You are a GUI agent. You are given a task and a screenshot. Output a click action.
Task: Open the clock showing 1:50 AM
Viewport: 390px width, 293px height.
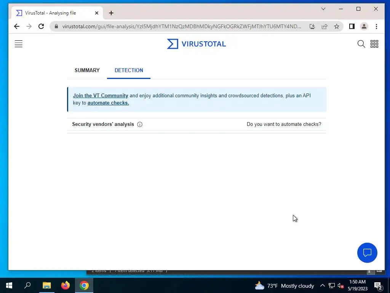pyautogui.click(x=357, y=285)
